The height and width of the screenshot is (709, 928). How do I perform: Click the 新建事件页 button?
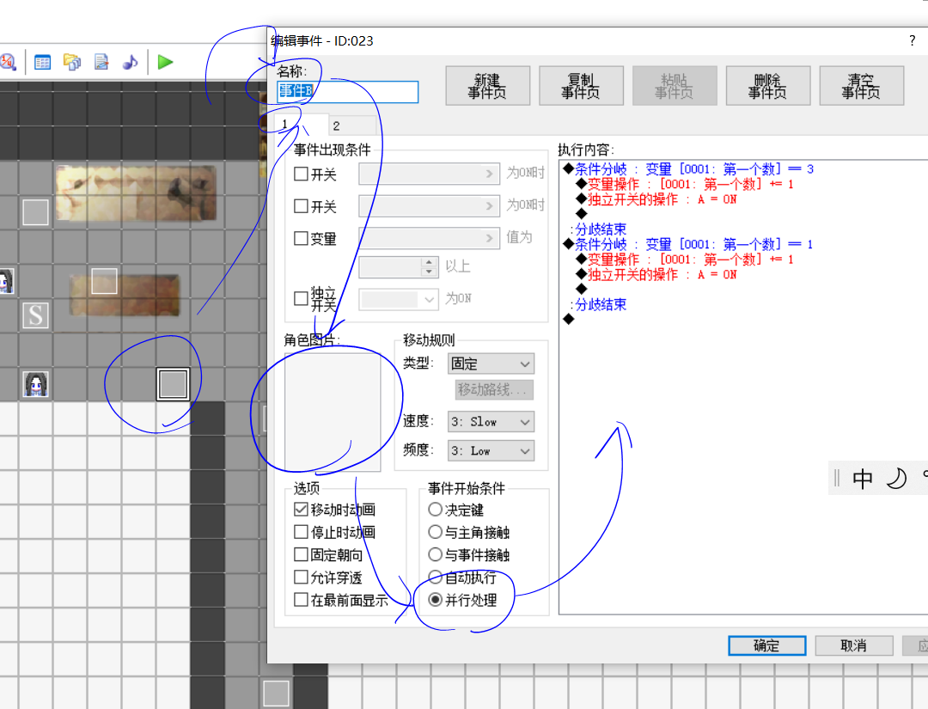point(488,86)
